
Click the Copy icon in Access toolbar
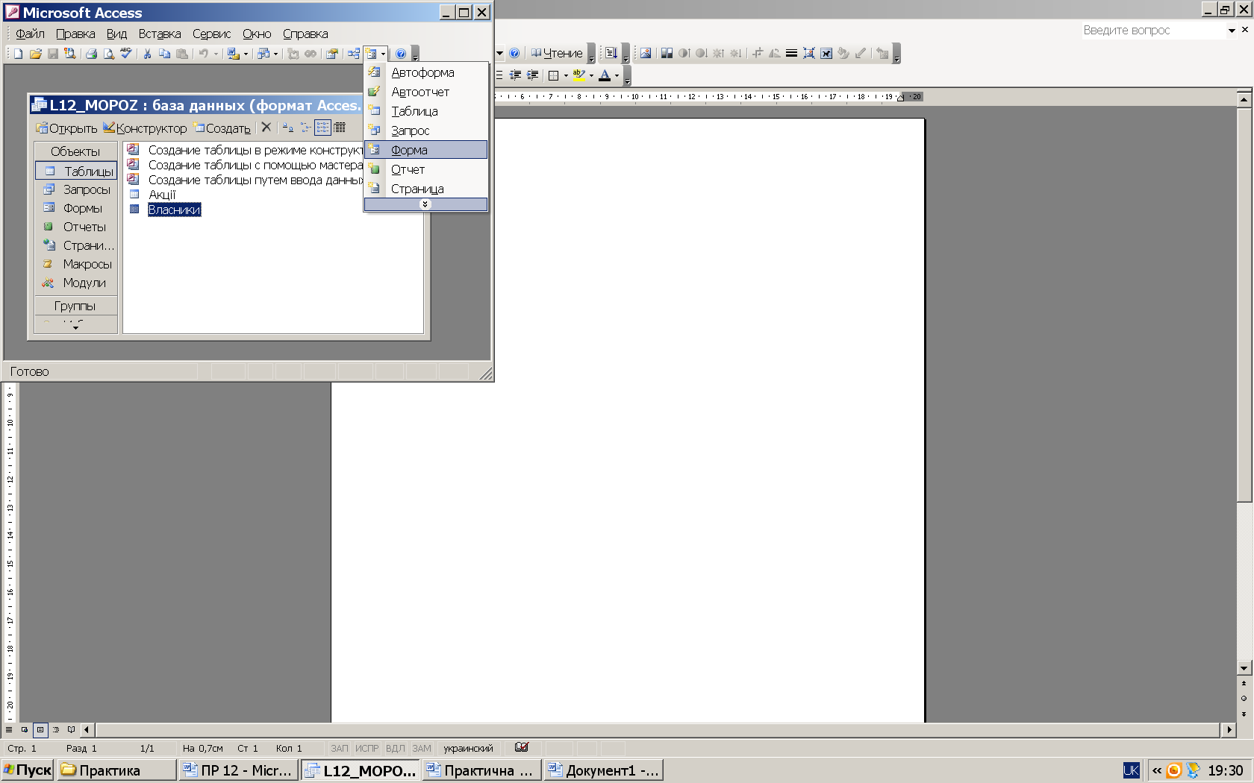tap(164, 54)
